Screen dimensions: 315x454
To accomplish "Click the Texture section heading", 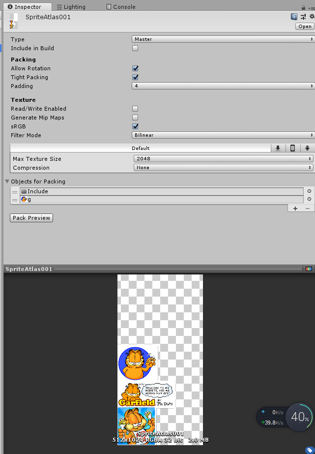I will tap(23, 99).
